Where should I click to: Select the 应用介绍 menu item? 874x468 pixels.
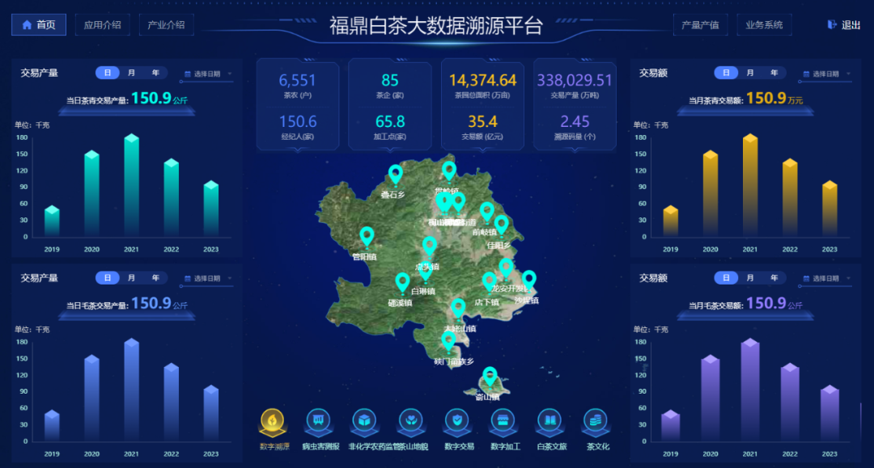tap(102, 25)
